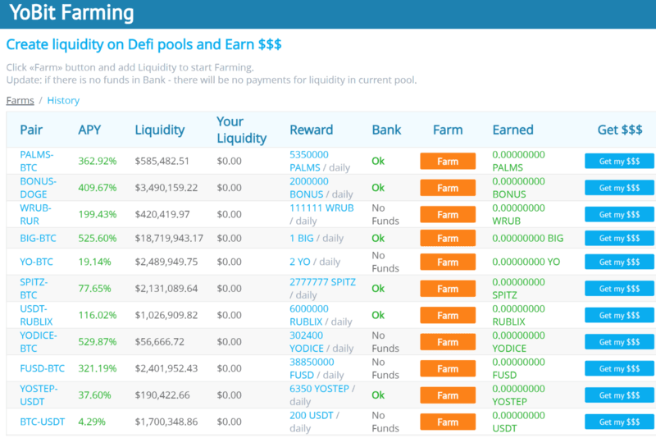Click the 111111 WRUB reward link
Screen dimensions: 656x438
[x=321, y=208]
